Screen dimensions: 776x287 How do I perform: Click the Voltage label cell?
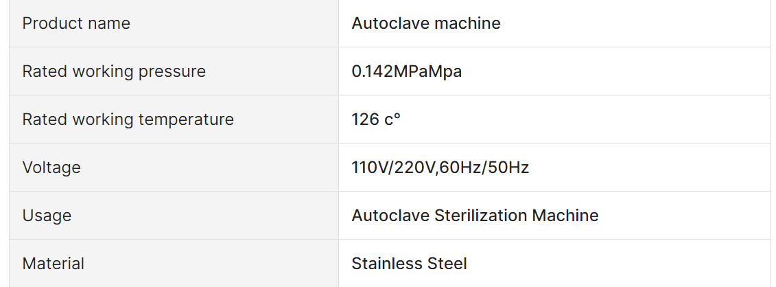point(174,168)
